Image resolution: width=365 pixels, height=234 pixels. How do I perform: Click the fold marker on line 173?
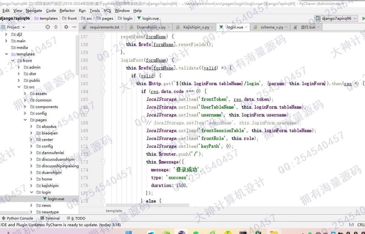[x=103, y=162]
